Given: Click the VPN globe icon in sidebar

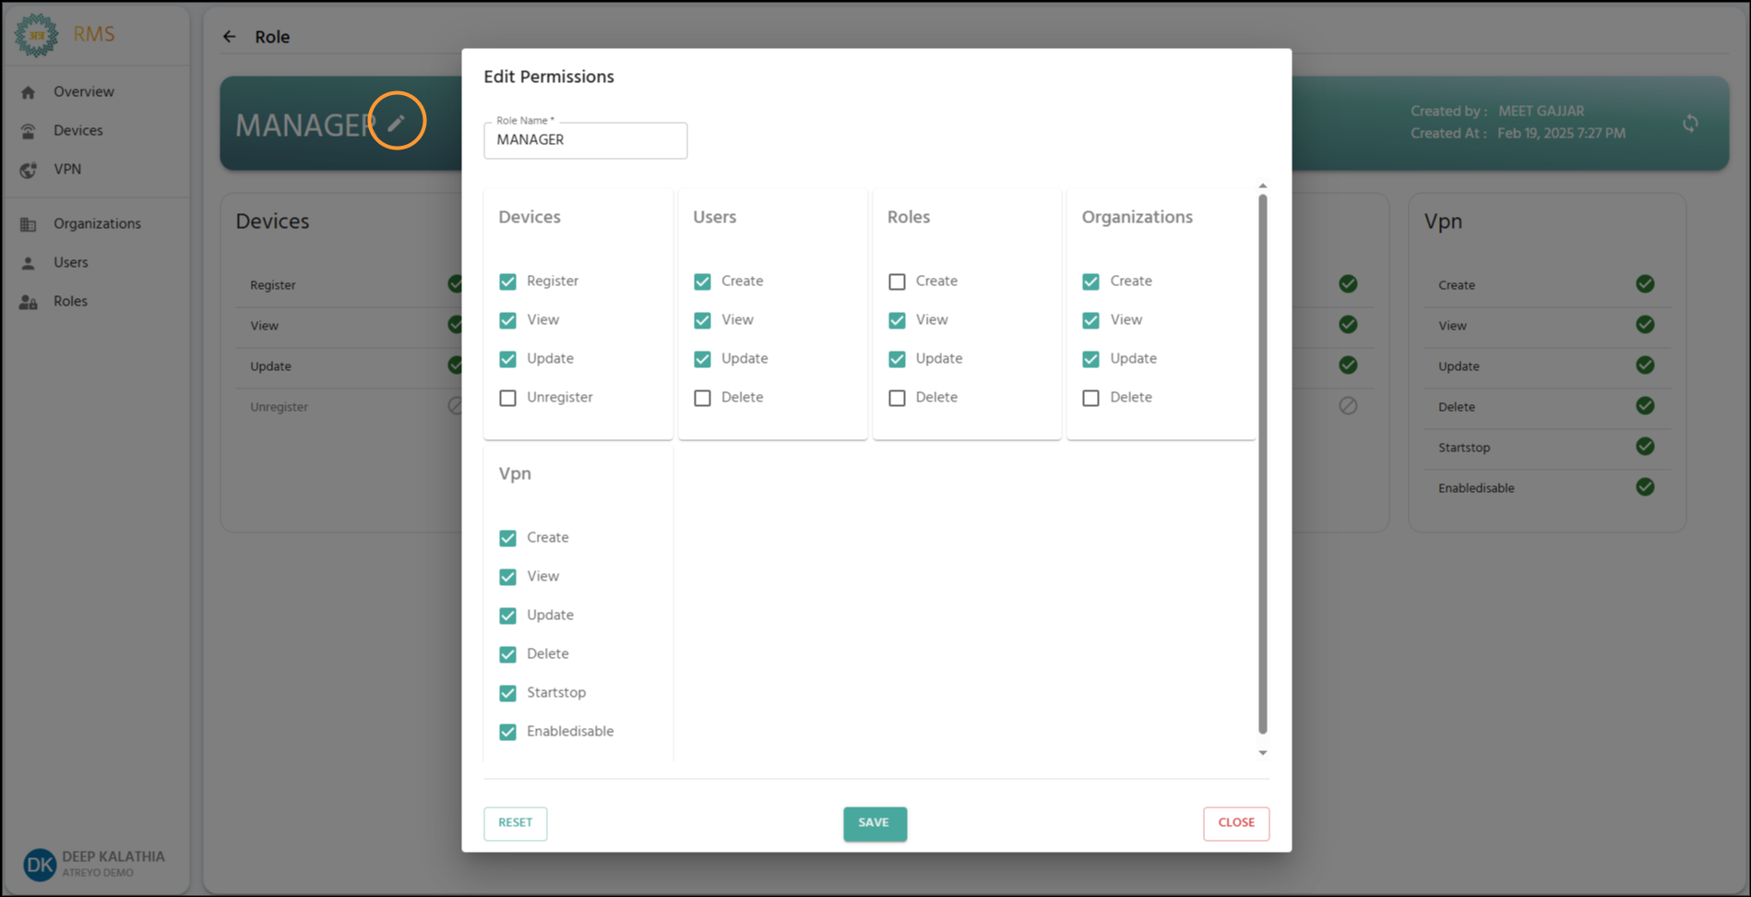Looking at the screenshot, I should pos(29,170).
